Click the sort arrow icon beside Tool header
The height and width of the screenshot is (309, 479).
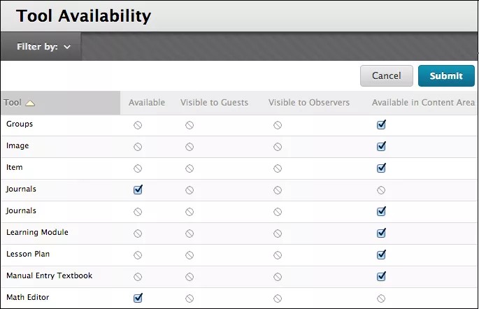[30, 103]
